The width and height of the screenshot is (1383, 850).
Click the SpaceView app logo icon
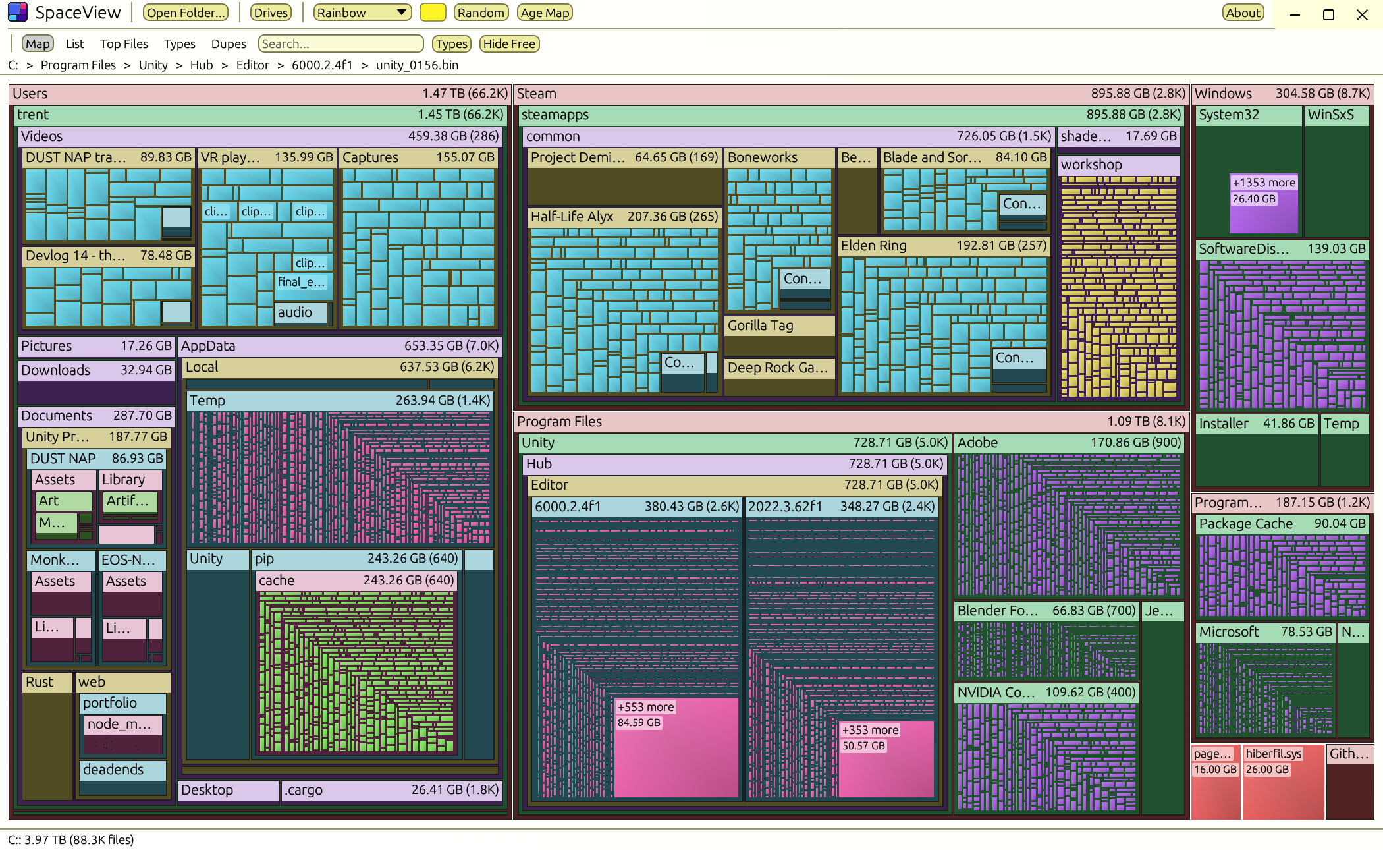[x=18, y=13]
